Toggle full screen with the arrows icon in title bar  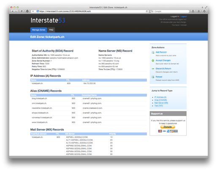pyautogui.click(x=206, y=7)
